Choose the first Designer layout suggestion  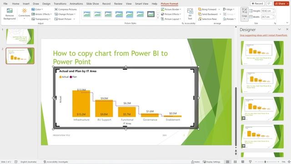click(x=262, y=53)
